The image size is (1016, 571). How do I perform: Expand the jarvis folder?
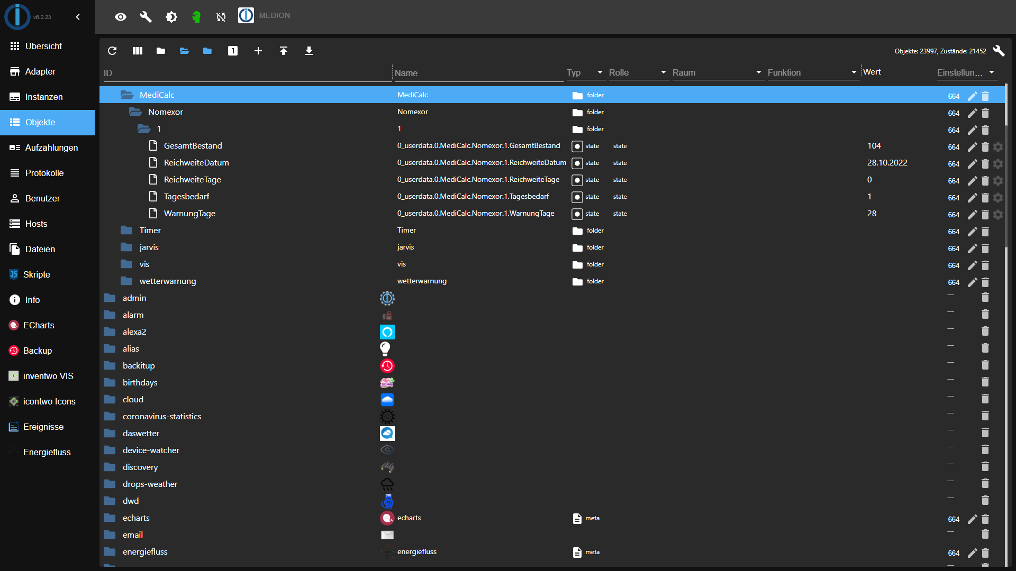[126, 247]
